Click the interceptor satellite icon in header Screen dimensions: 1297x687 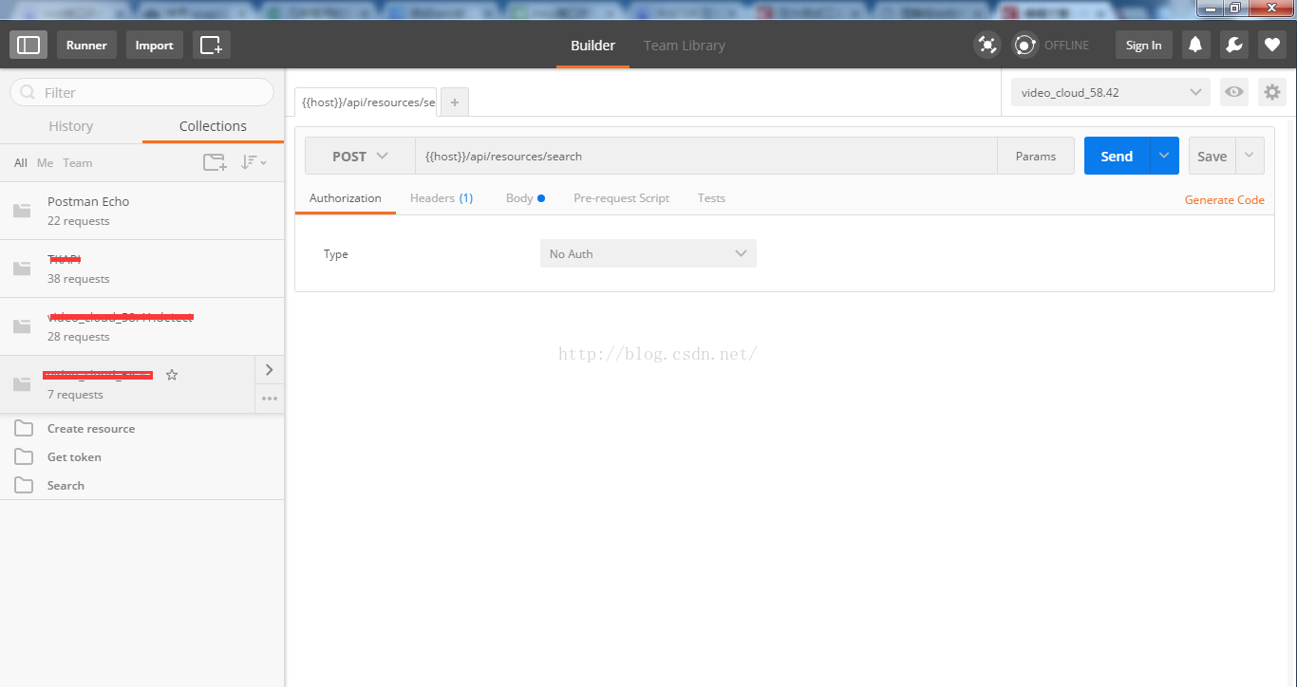(987, 45)
